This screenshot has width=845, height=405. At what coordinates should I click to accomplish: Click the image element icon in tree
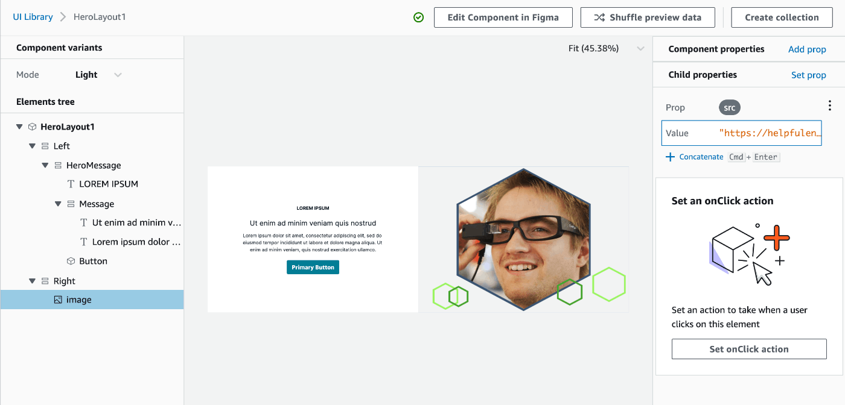point(58,300)
